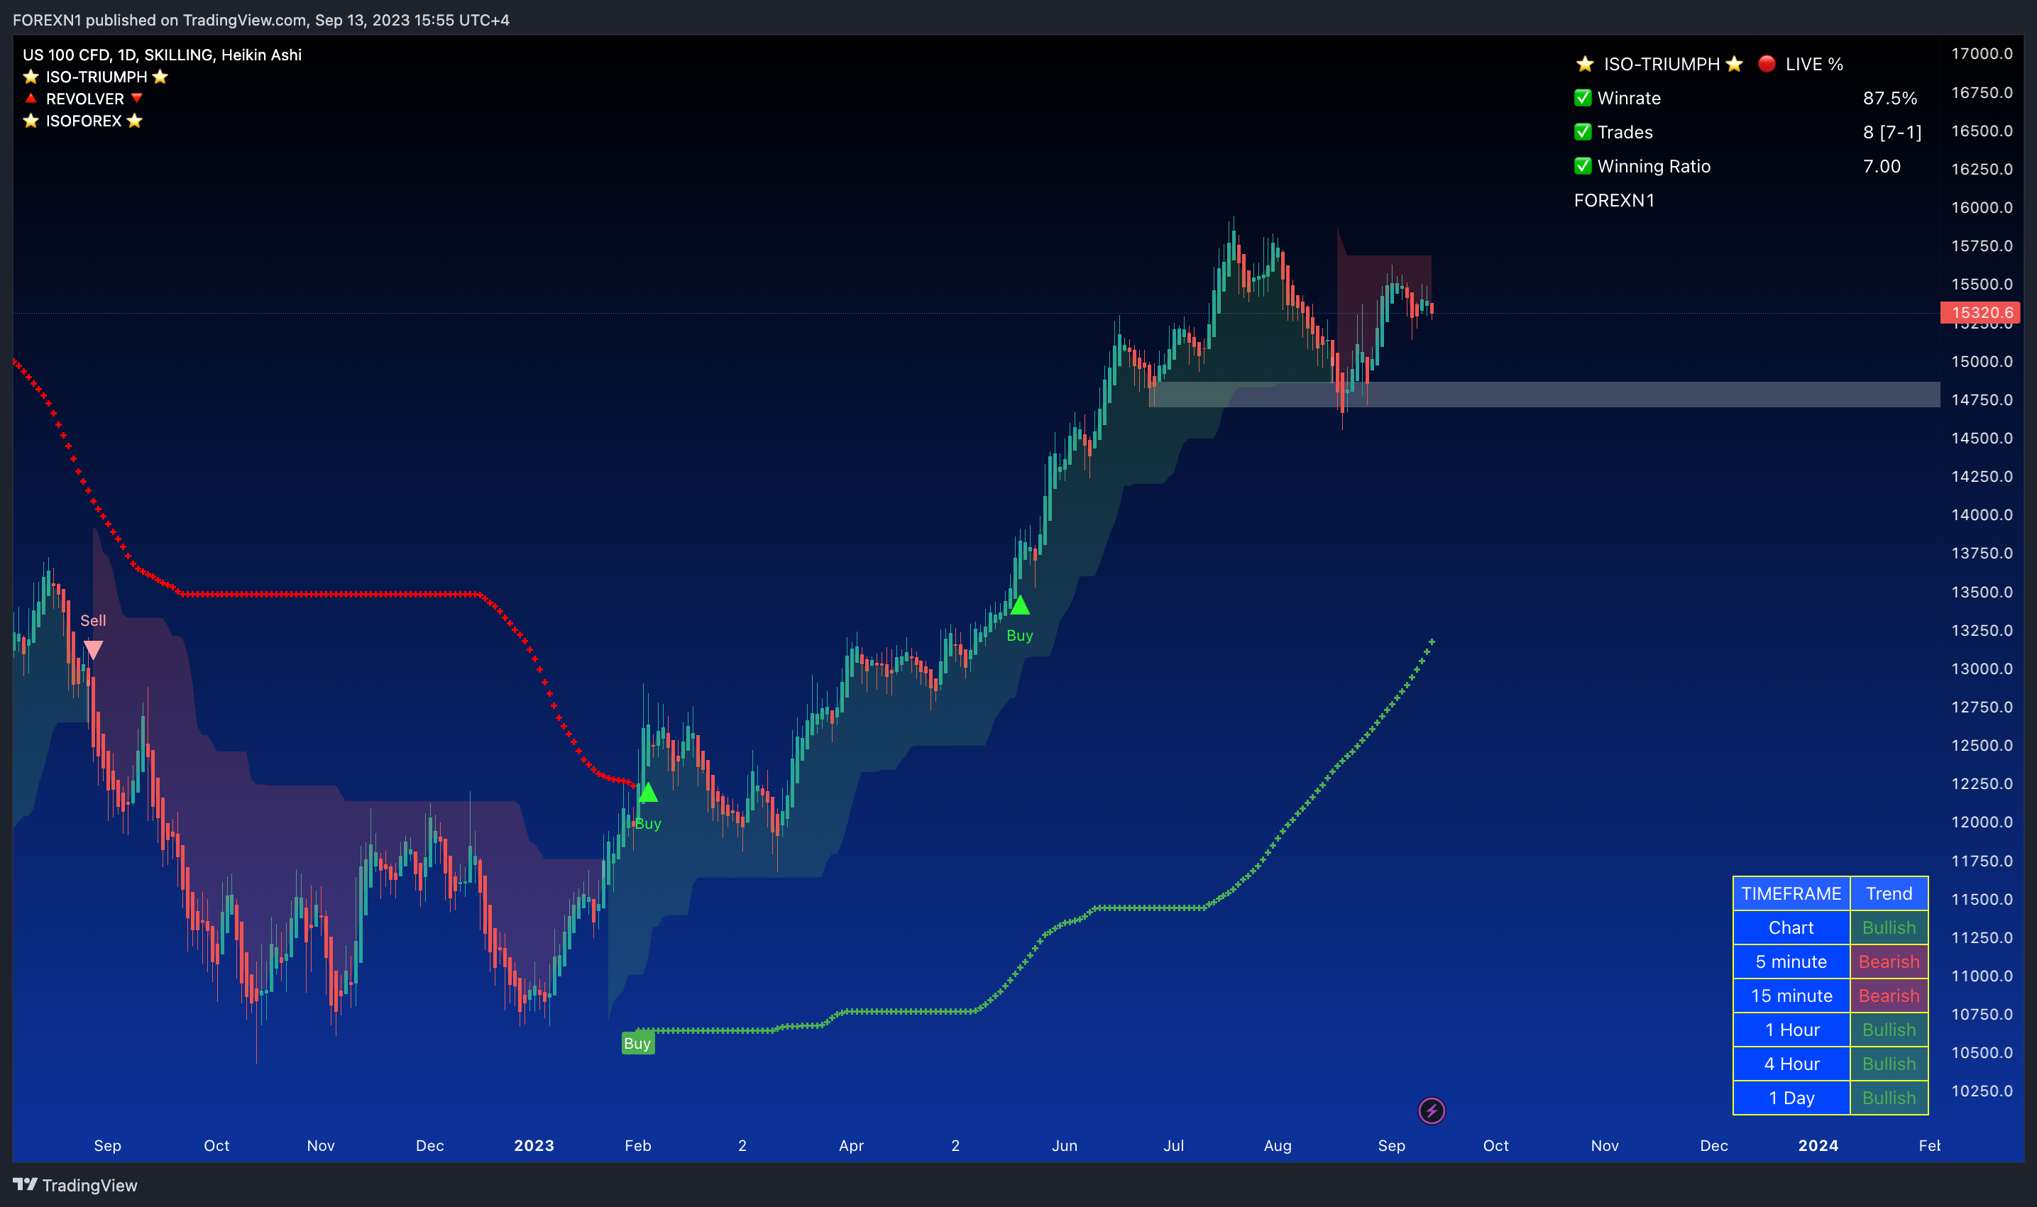Click the green checkmark beside Winrate
The height and width of the screenshot is (1207, 2037).
[x=1582, y=98]
